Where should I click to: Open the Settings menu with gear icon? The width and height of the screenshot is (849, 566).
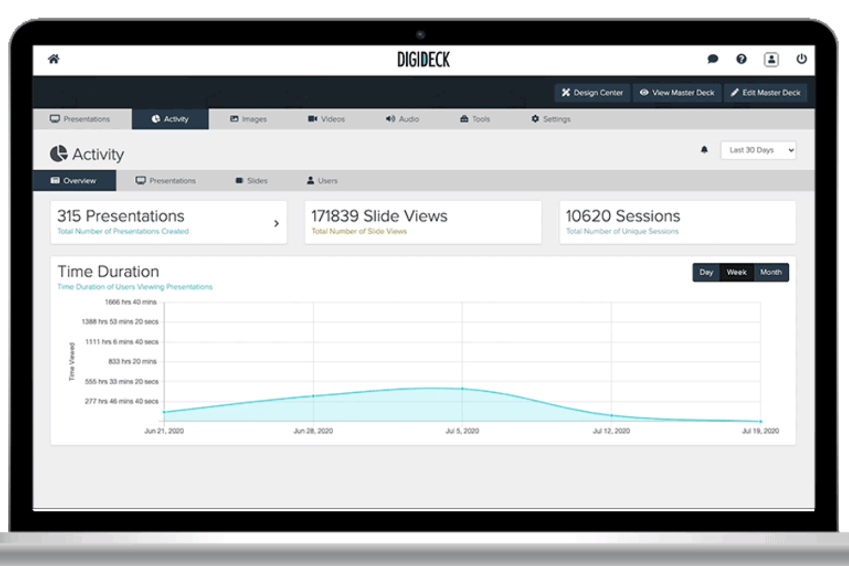[551, 119]
